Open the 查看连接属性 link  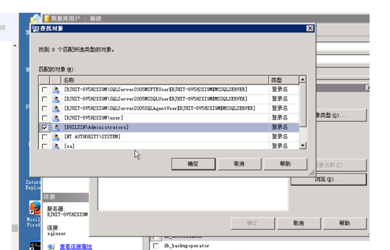(76, 247)
